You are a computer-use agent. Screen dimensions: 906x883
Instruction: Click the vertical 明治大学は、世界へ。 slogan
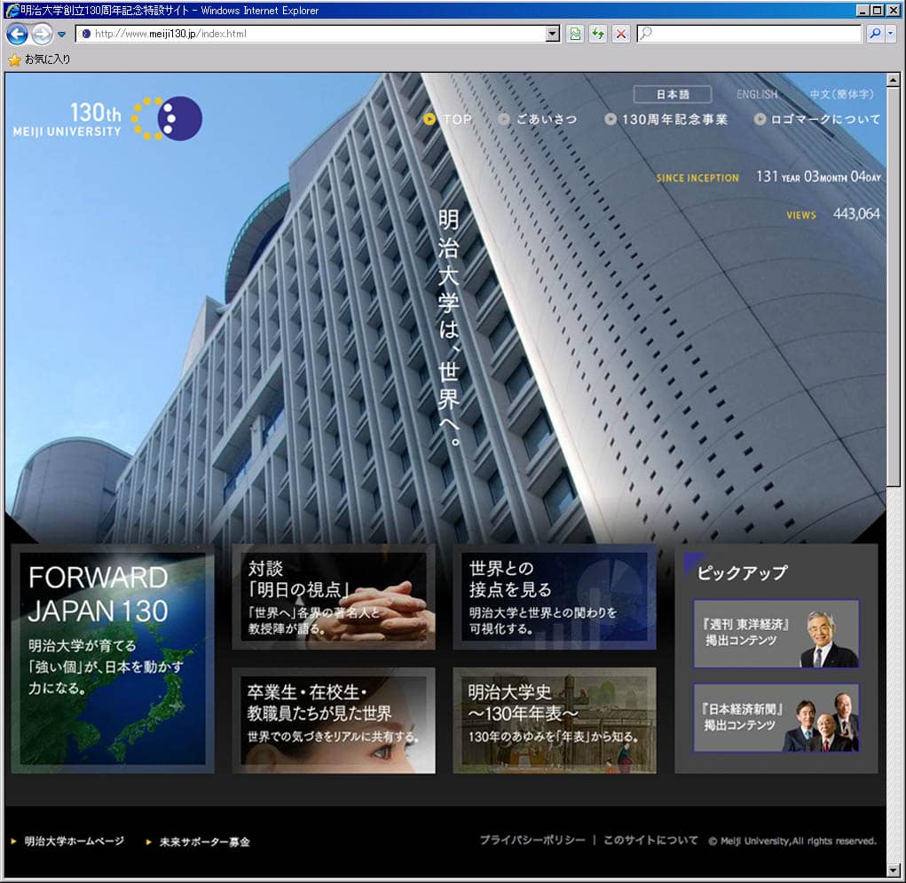[449, 327]
